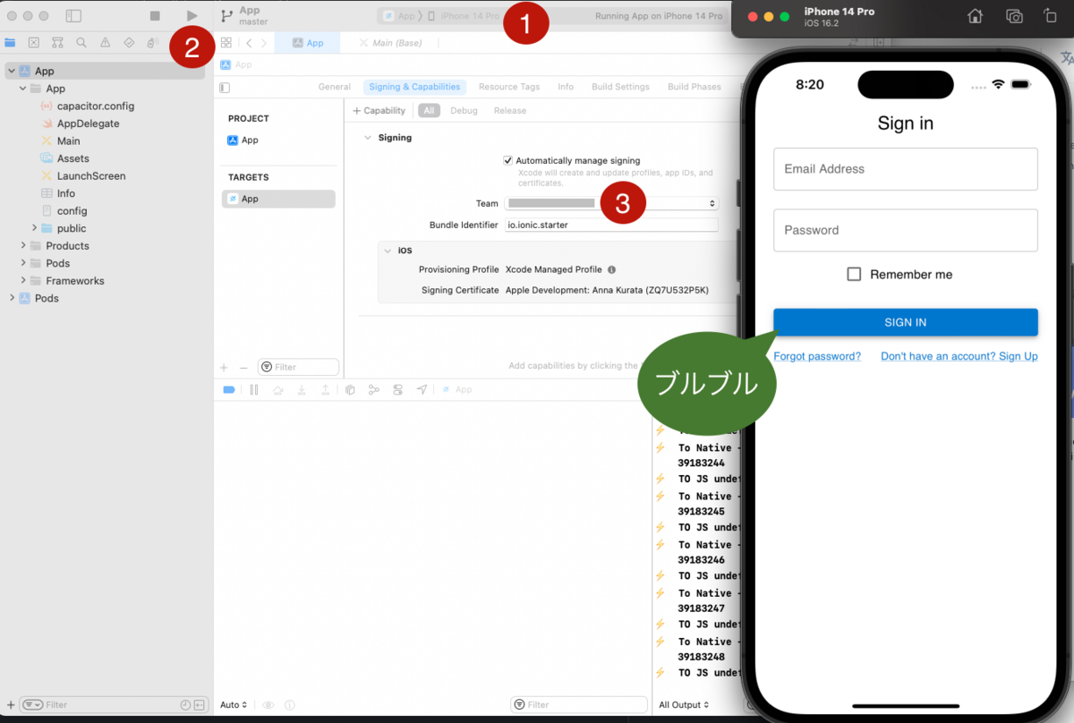This screenshot has height=723, width=1074.
Task: Open the Source Control navigator
Action: 34,42
